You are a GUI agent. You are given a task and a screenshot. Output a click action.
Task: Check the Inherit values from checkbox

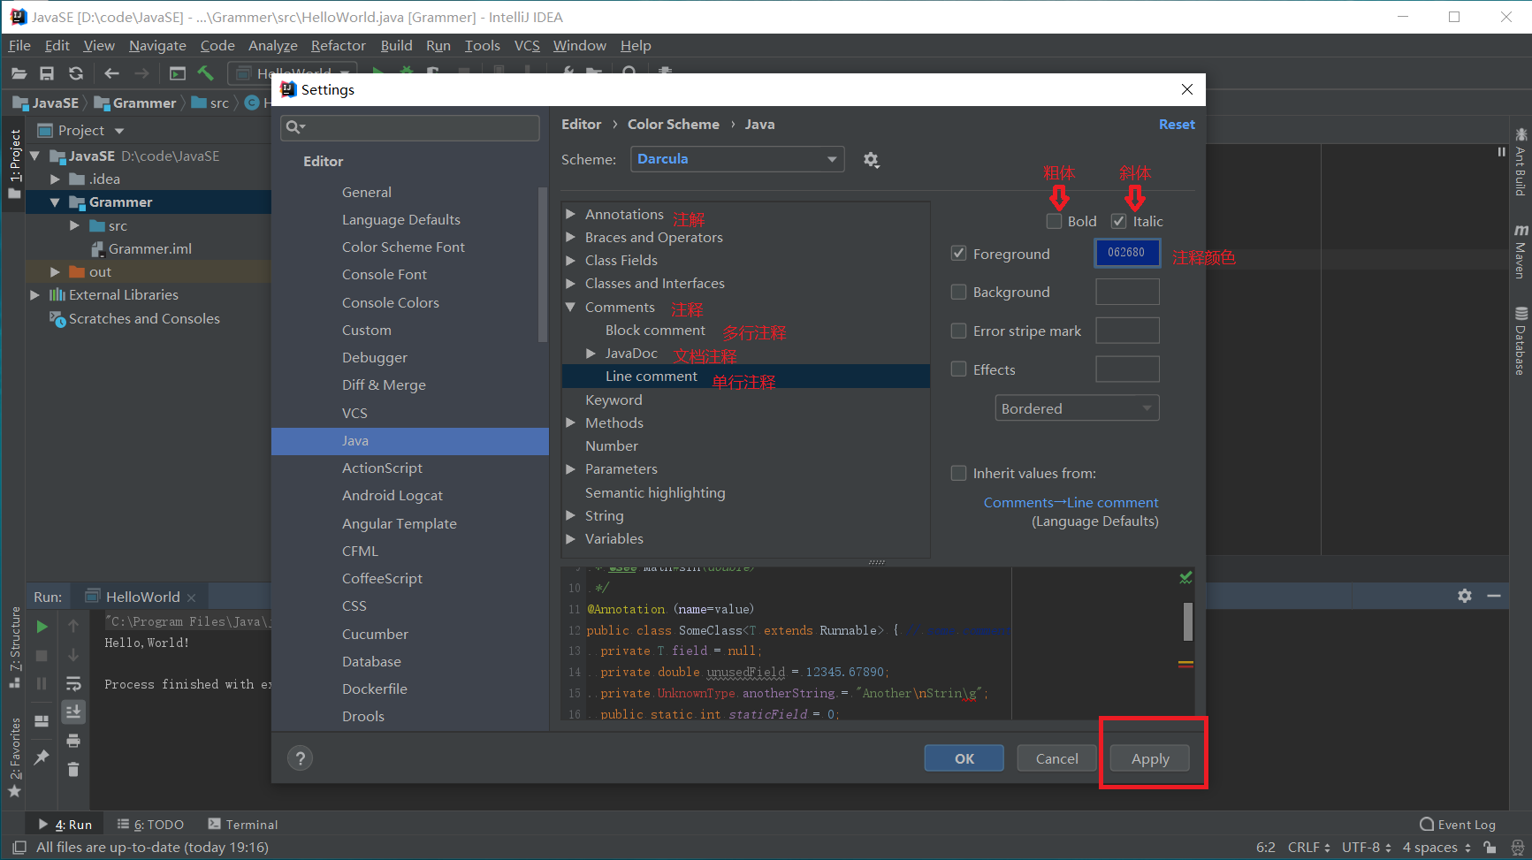click(x=958, y=473)
